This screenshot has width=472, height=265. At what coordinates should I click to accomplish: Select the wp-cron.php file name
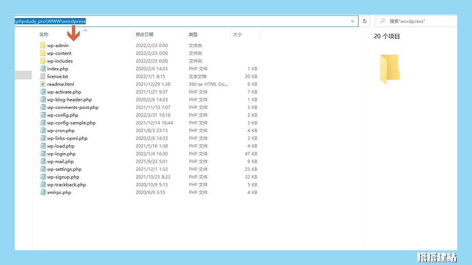click(x=61, y=131)
